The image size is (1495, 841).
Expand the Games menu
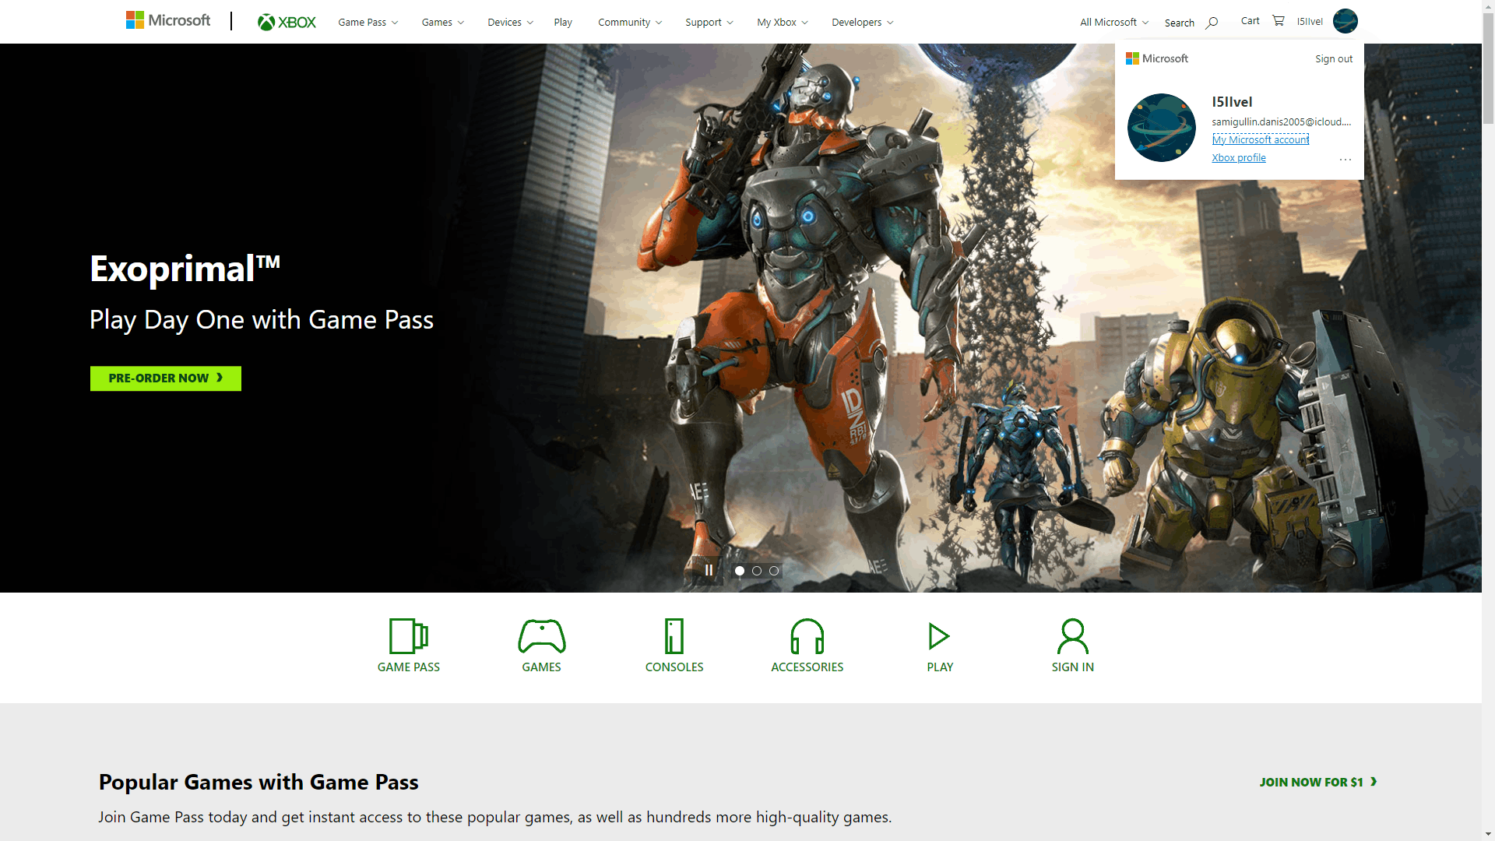[x=442, y=23]
